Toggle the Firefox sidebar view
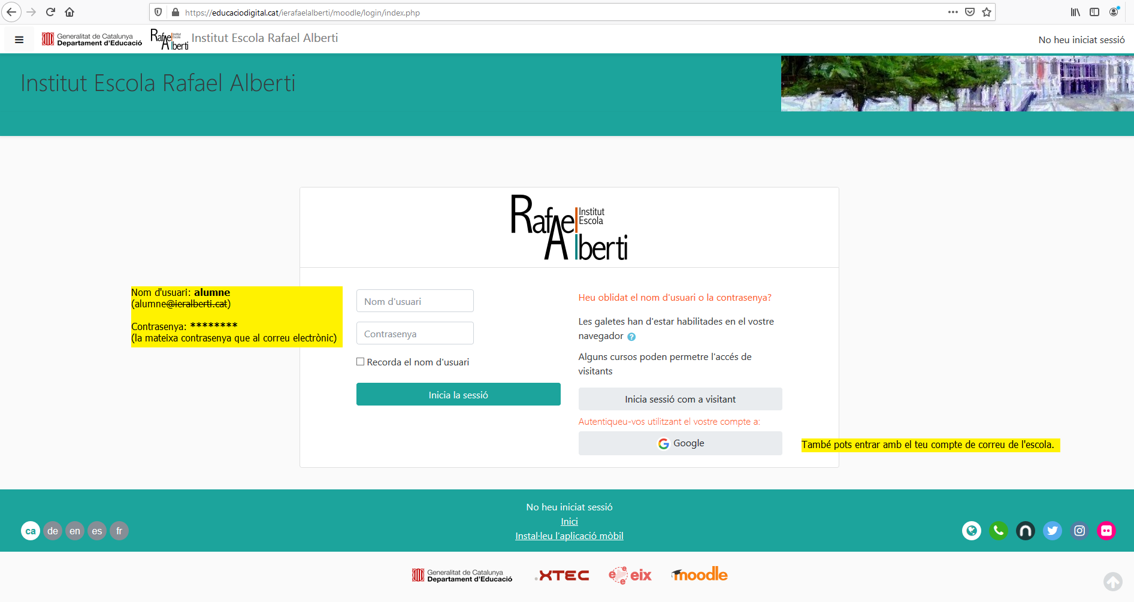The width and height of the screenshot is (1134, 602). (1094, 13)
